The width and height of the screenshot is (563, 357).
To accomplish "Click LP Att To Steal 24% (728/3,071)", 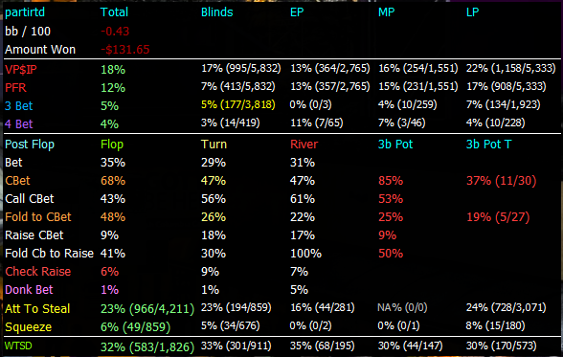I will click(x=506, y=308).
